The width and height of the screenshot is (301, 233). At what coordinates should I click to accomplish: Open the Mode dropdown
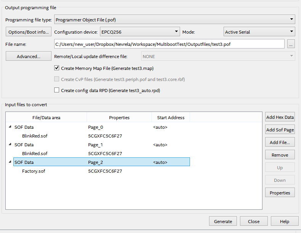(x=259, y=32)
